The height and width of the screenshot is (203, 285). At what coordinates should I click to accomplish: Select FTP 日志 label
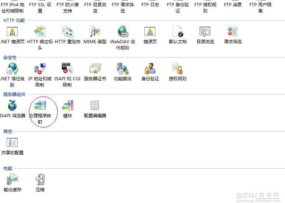(x=150, y=4)
